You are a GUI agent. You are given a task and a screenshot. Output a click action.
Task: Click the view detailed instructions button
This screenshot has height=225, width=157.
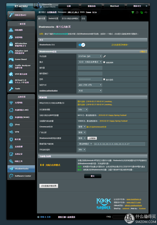pyautogui.click(x=49, y=186)
